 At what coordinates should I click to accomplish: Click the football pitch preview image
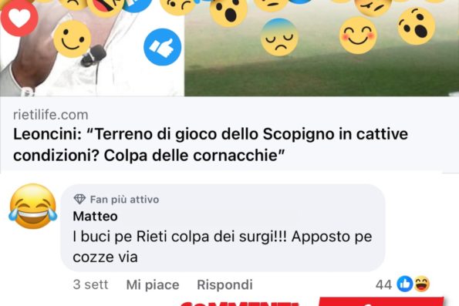tap(322, 48)
